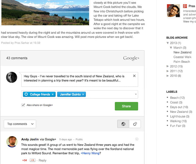Open the Palm Beach archive post

coord(182,62)
